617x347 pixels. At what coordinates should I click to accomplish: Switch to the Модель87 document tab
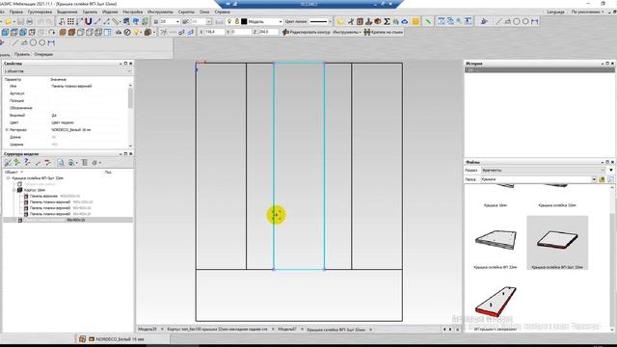pos(287,330)
